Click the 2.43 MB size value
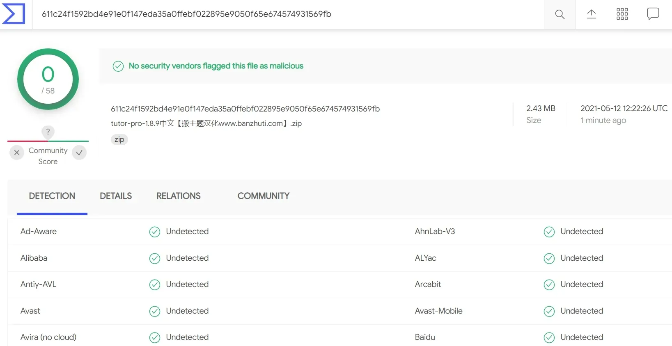 coord(541,108)
